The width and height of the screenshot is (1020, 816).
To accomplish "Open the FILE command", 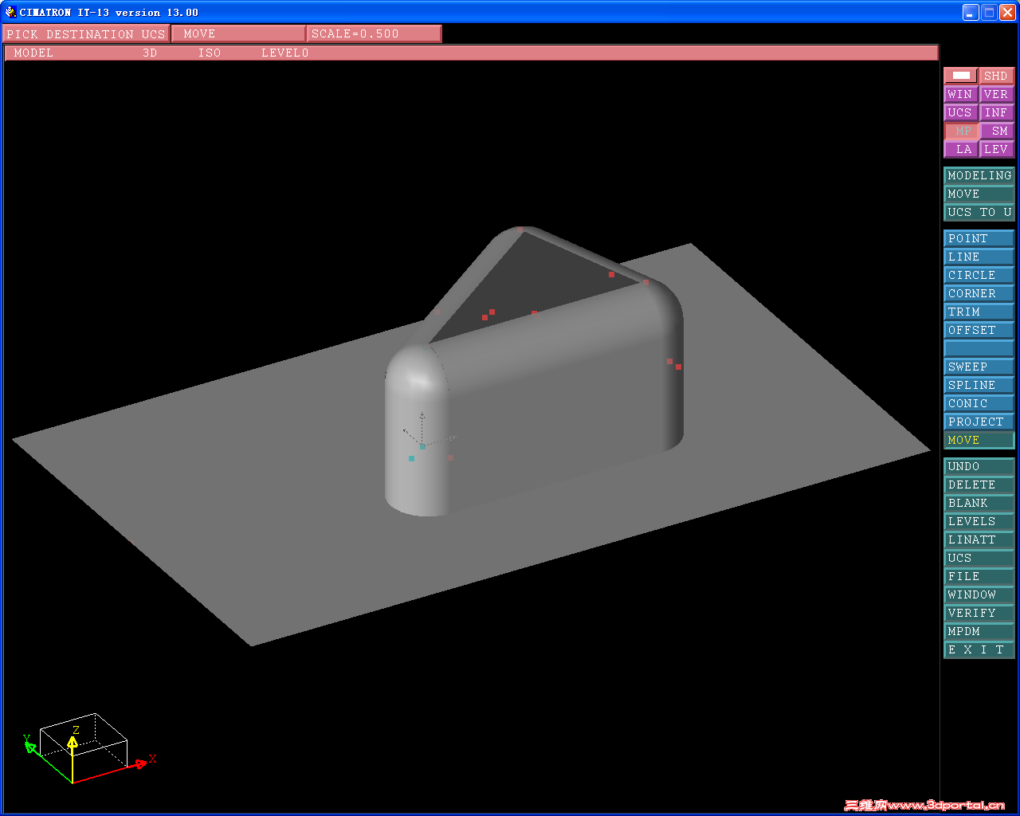I will click(x=979, y=576).
